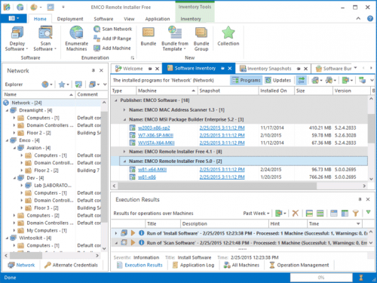Select the Wintoolkit - [4] node
Viewport: 377px width, 283px height.
(x=35, y=238)
